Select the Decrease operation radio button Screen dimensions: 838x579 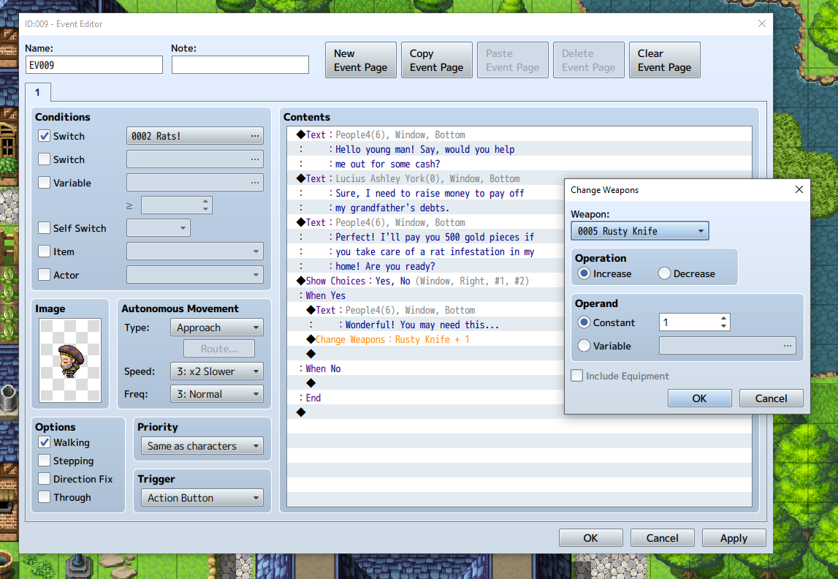tap(664, 273)
